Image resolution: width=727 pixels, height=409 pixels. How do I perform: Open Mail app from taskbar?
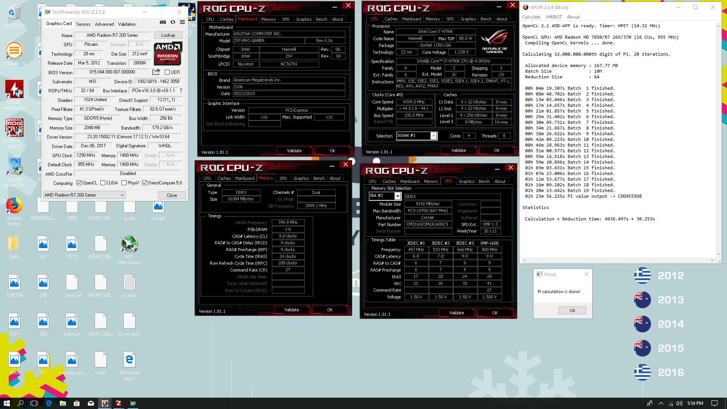click(90, 403)
